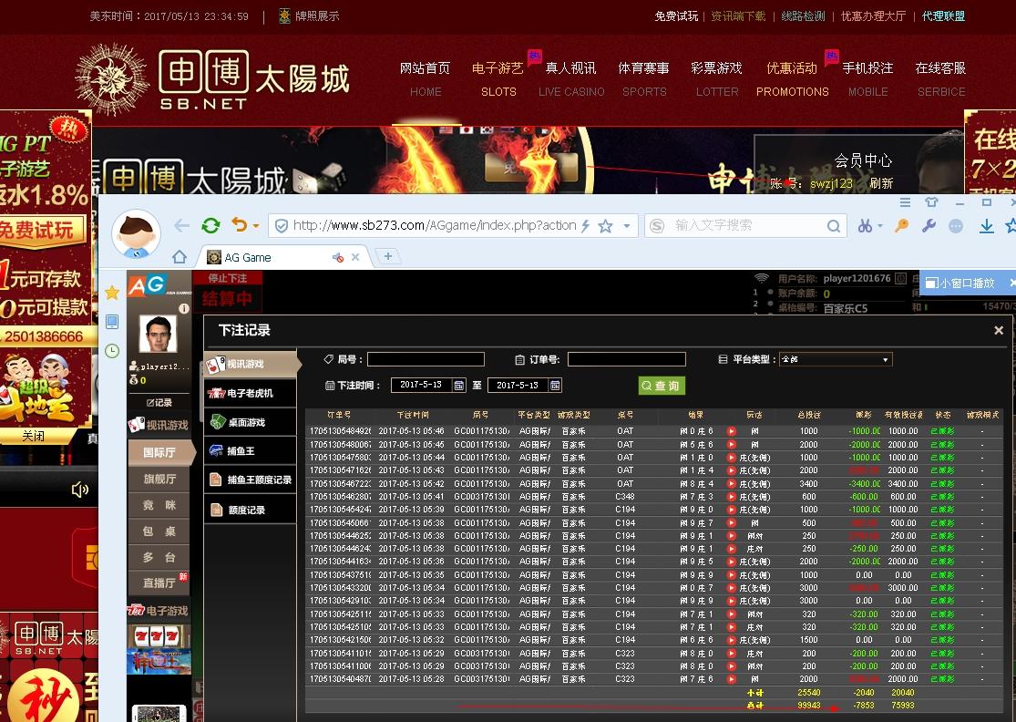Open calendar for start date 2017-5-13
This screenshot has width=1016, height=722.
458,385
